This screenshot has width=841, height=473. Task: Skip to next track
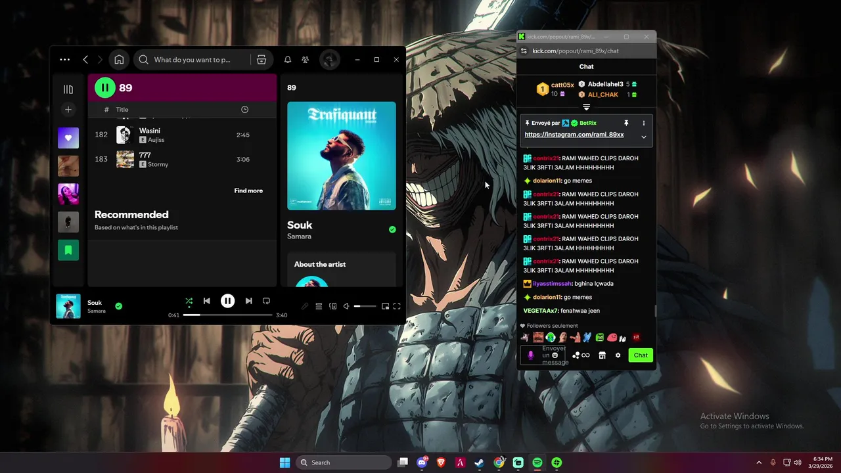248,301
